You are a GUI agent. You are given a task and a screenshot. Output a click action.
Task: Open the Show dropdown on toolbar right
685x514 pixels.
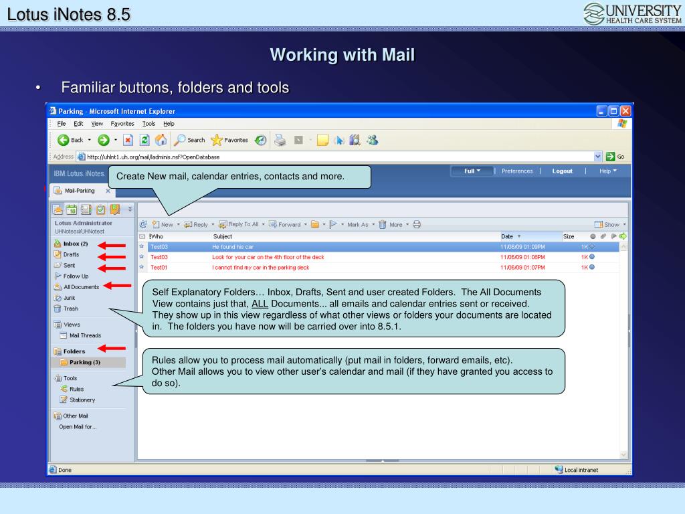coord(610,224)
